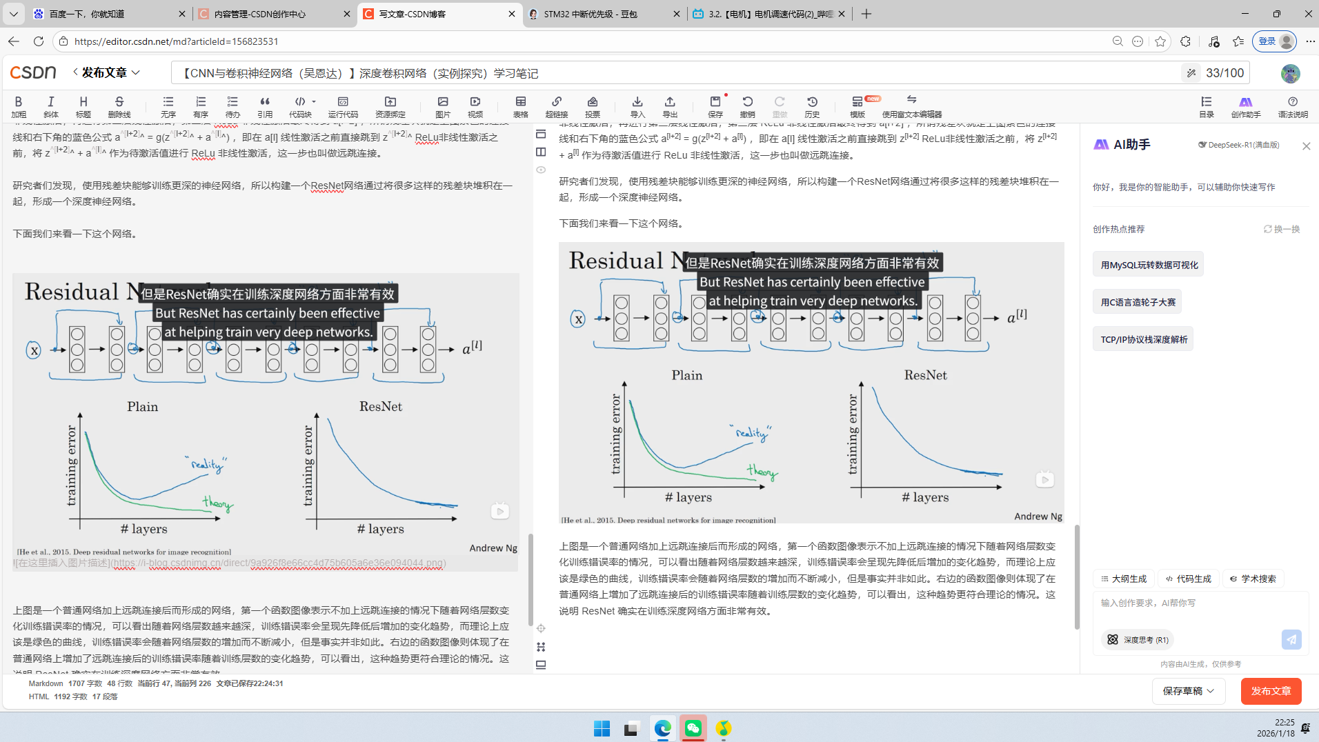Select topic TCP/IP协议栈深度解析

point(1144,339)
